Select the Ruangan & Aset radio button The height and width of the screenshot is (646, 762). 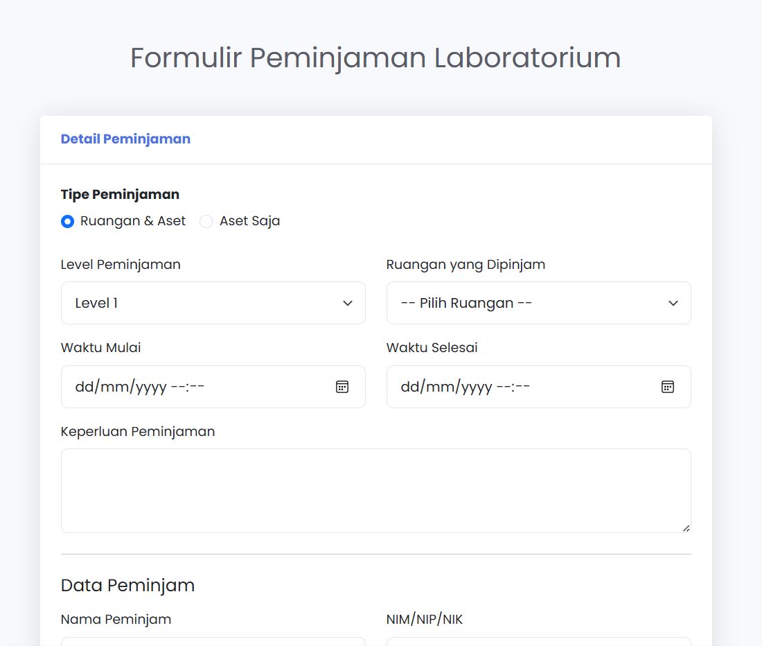(67, 220)
